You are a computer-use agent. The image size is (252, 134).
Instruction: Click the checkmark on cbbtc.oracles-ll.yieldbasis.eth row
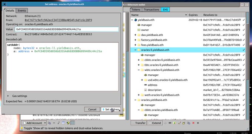(244, 60)
